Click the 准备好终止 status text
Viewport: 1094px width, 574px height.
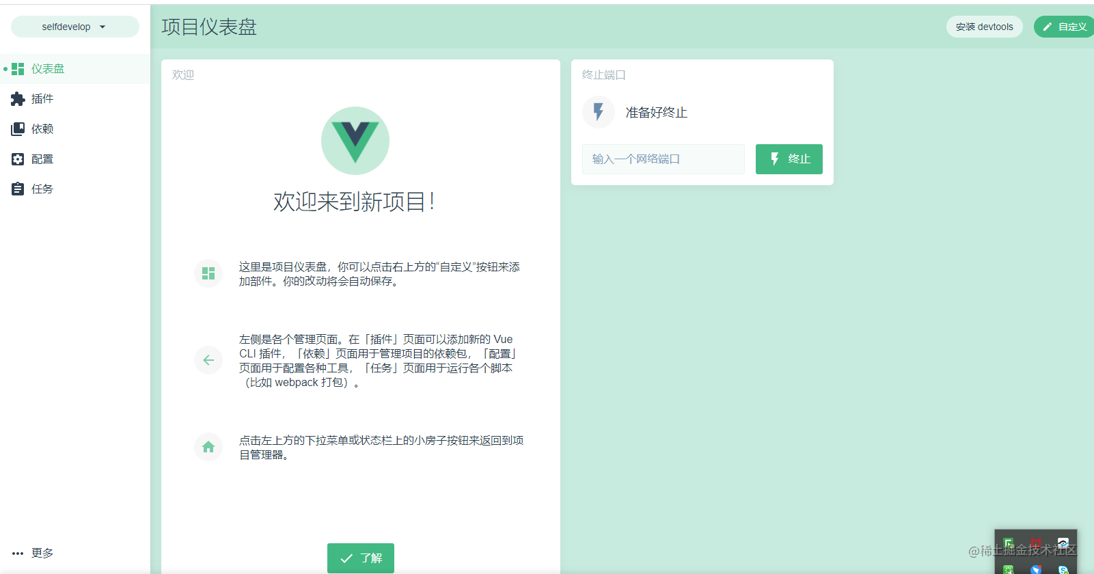pos(657,113)
